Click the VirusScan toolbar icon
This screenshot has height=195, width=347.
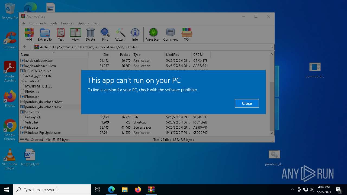(x=153, y=34)
